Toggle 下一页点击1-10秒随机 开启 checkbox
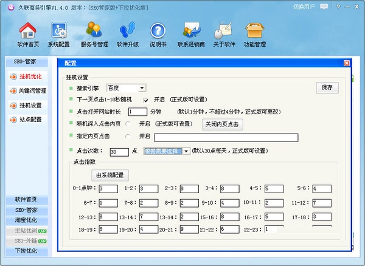This screenshot has height=266, width=365. point(146,100)
